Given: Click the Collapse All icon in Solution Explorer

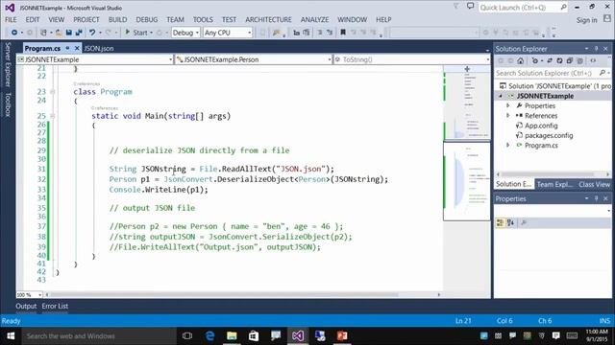Looking at the screenshot, I should [570, 60].
